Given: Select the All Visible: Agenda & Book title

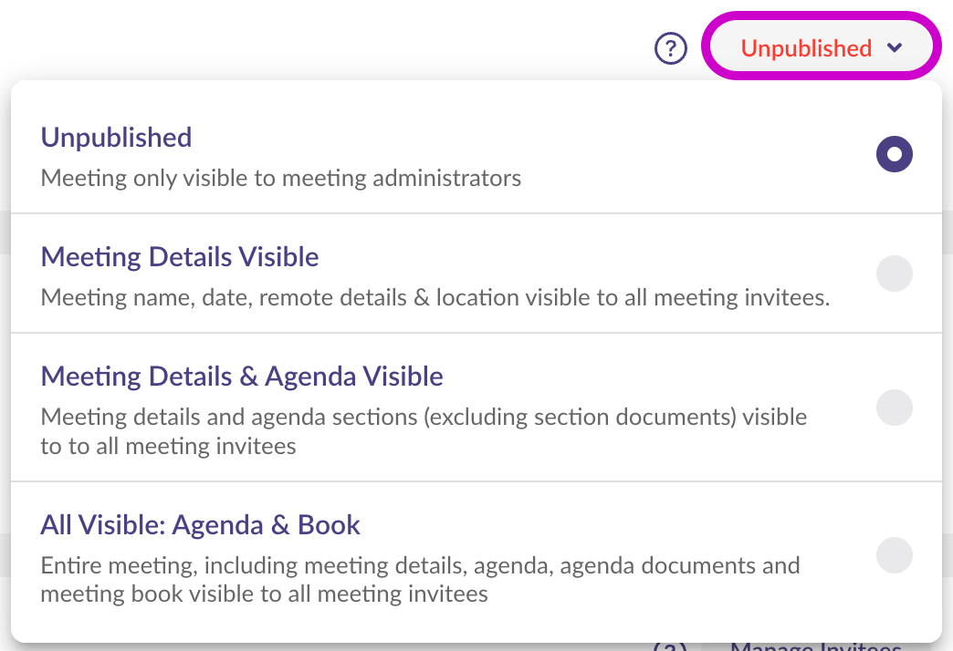Looking at the screenshot, I should pyautogui.click(x=200, y=525).
